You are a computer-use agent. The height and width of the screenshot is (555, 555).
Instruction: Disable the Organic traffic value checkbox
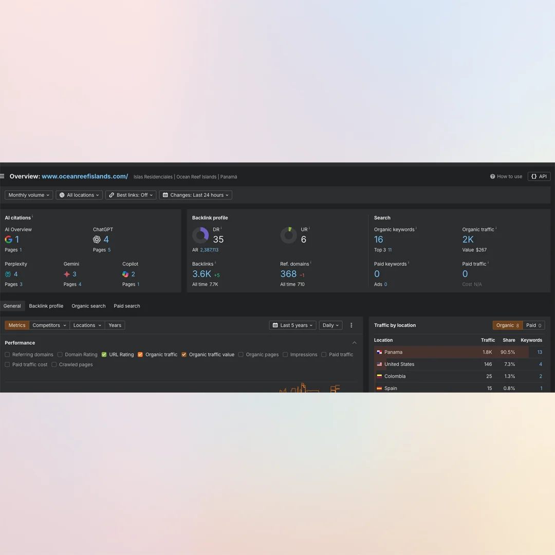coord(184,355)
